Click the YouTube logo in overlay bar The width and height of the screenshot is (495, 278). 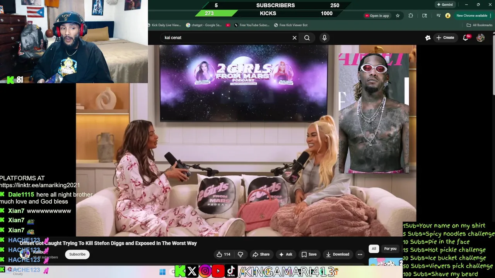[x=218, y=271]
